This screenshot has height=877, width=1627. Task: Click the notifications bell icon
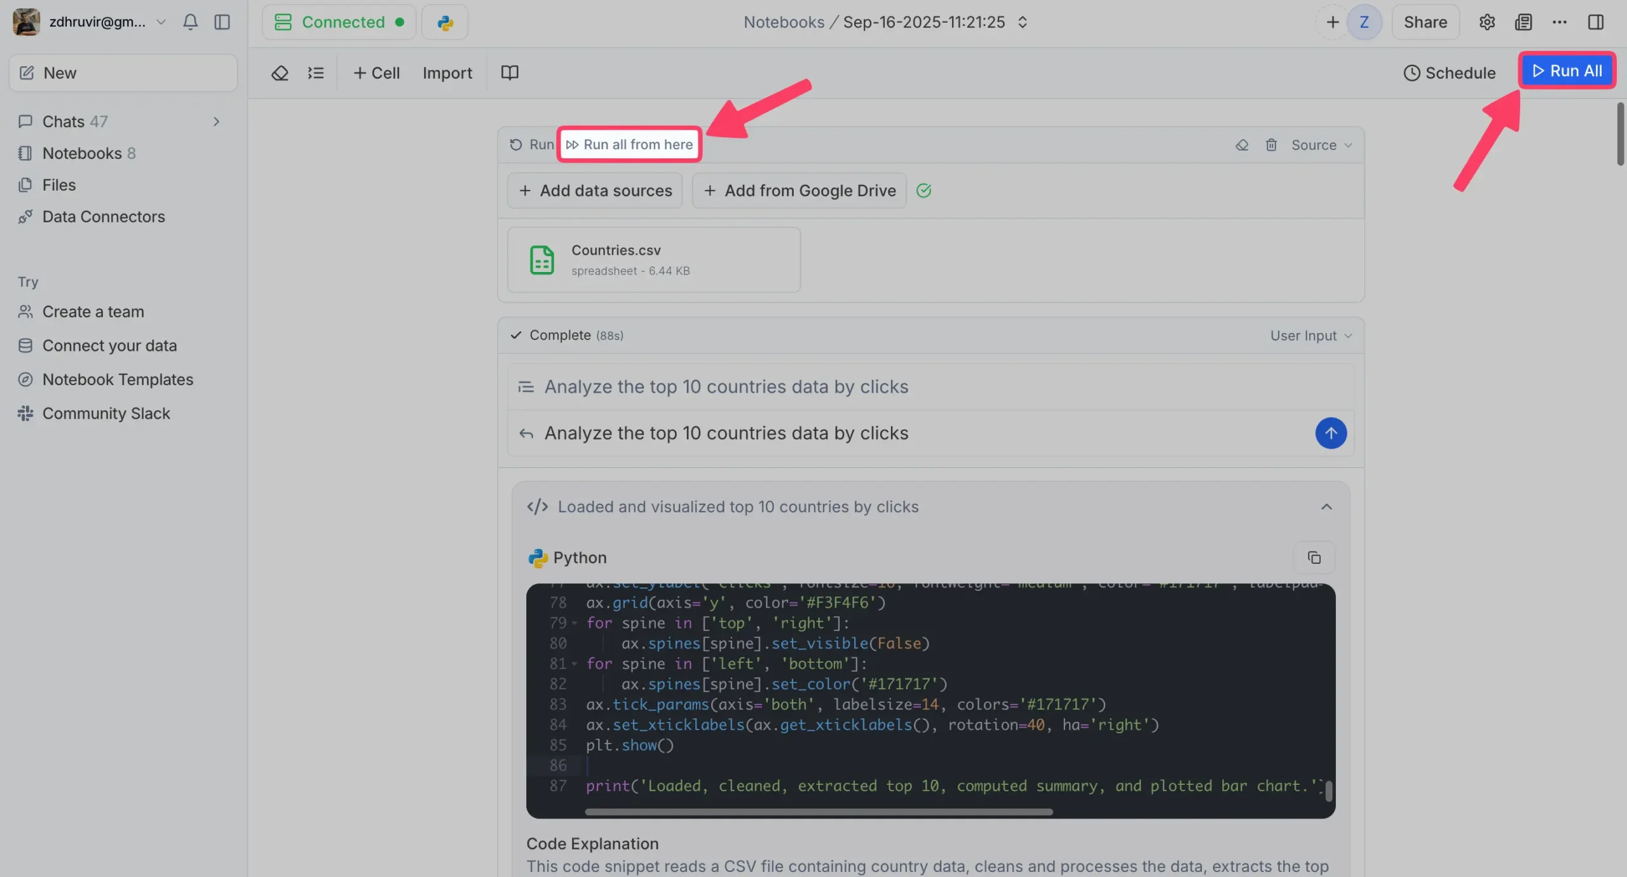pos(190,22)
